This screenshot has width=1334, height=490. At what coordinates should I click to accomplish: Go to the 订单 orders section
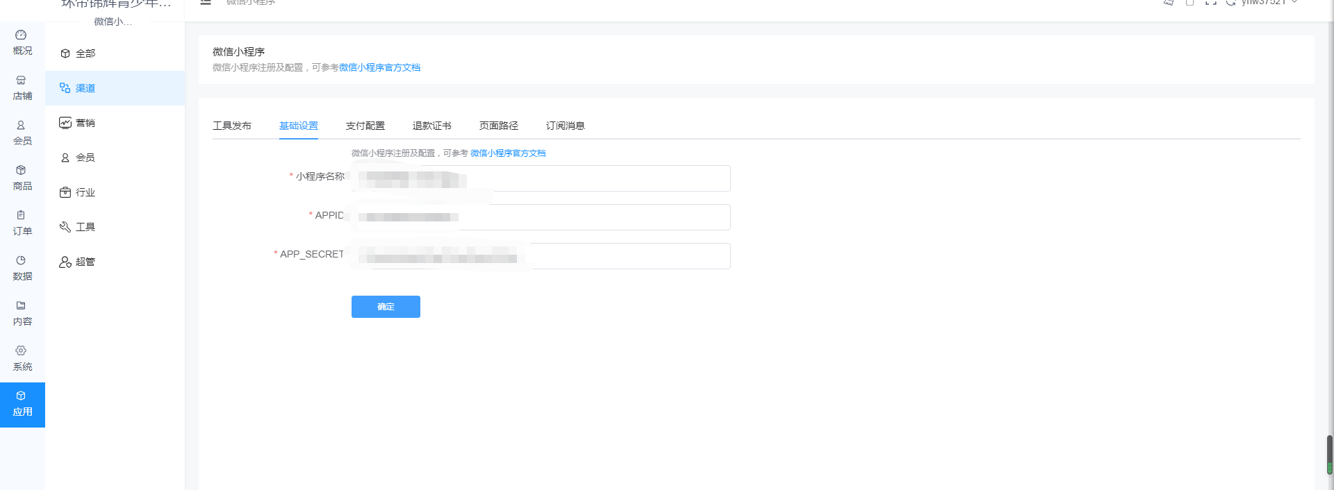pyautogui.click(x=22, y=223)
